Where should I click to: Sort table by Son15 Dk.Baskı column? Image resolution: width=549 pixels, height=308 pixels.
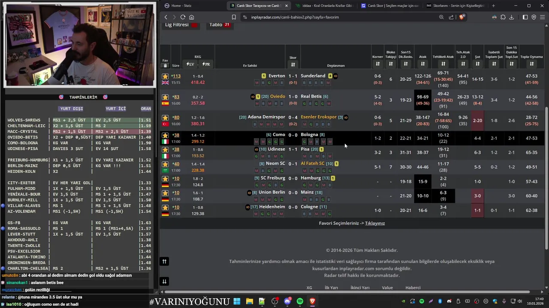[406, 64]
